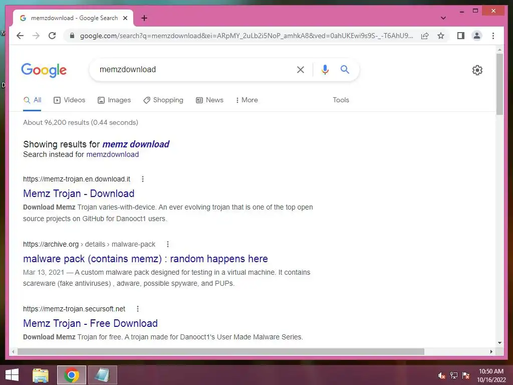Click the scroll down arrow
Viewport: 513px width, 385px height.
499,343
